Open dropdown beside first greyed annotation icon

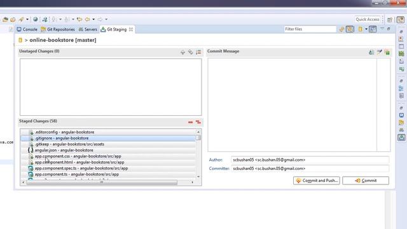click(x=60, y=19)
